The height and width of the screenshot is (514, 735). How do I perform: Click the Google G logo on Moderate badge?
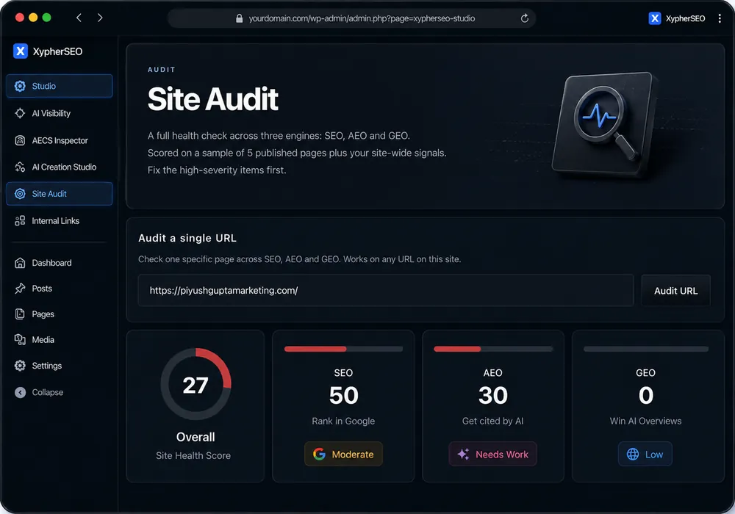[319, 454]
